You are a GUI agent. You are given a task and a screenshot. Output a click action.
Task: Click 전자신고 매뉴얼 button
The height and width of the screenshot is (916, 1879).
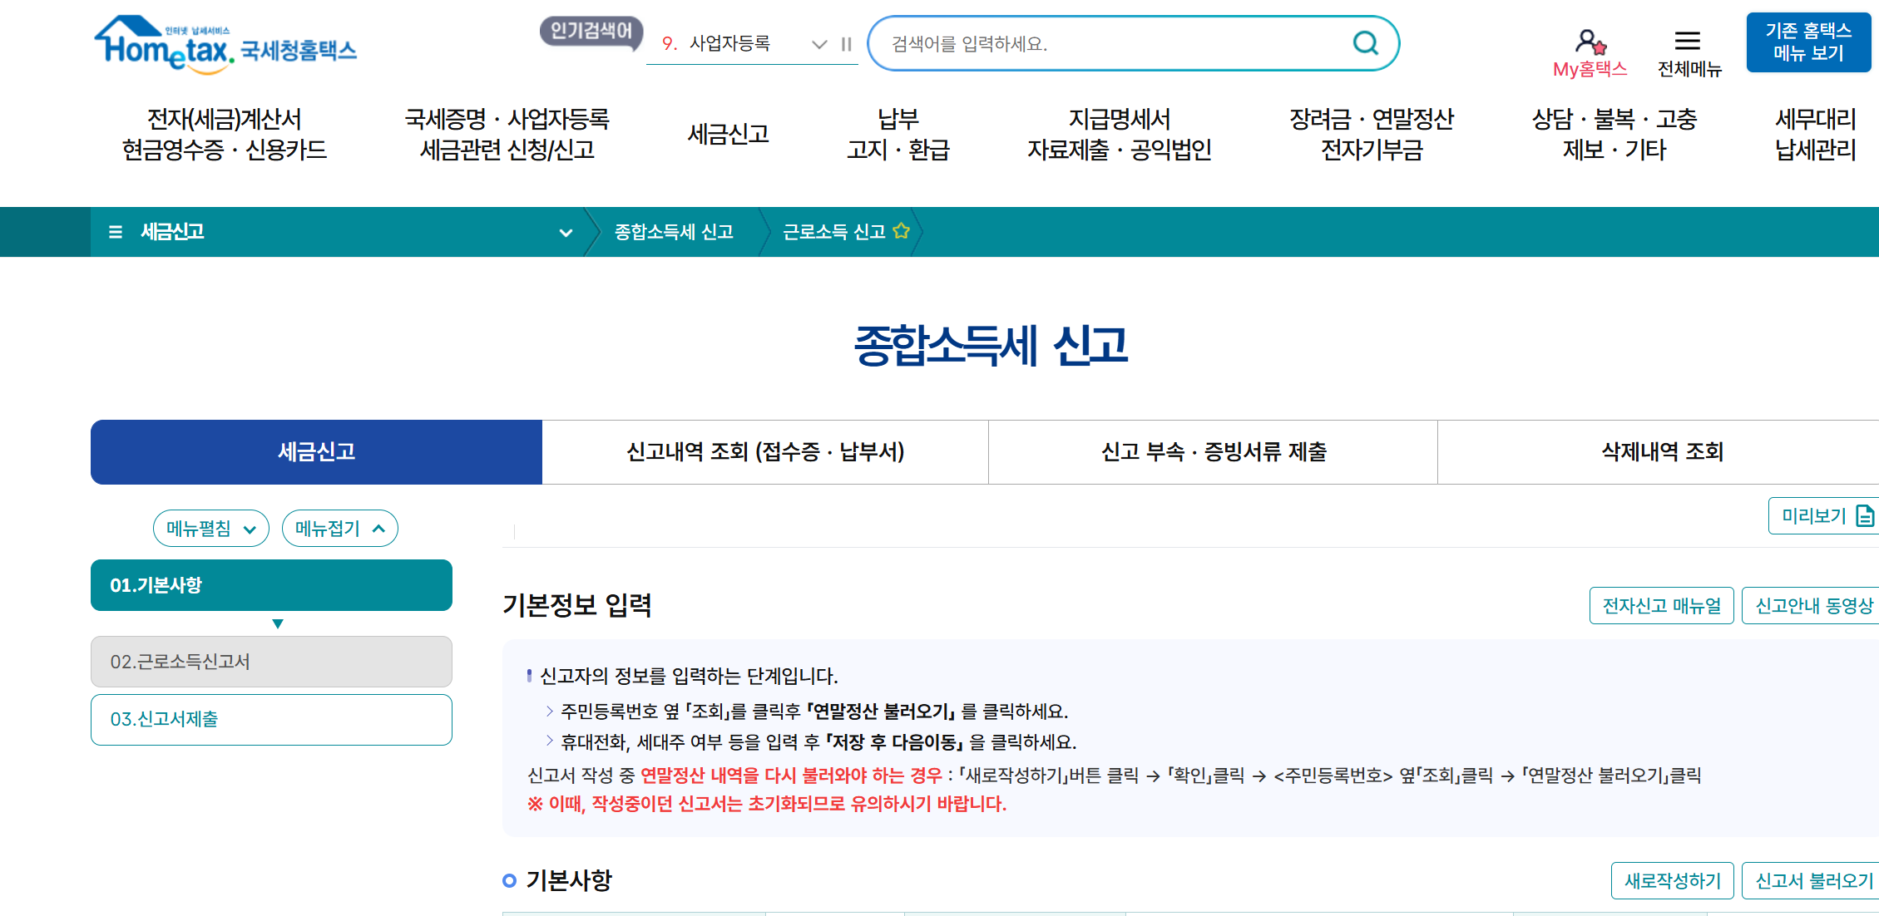(x=1661, y=606)
